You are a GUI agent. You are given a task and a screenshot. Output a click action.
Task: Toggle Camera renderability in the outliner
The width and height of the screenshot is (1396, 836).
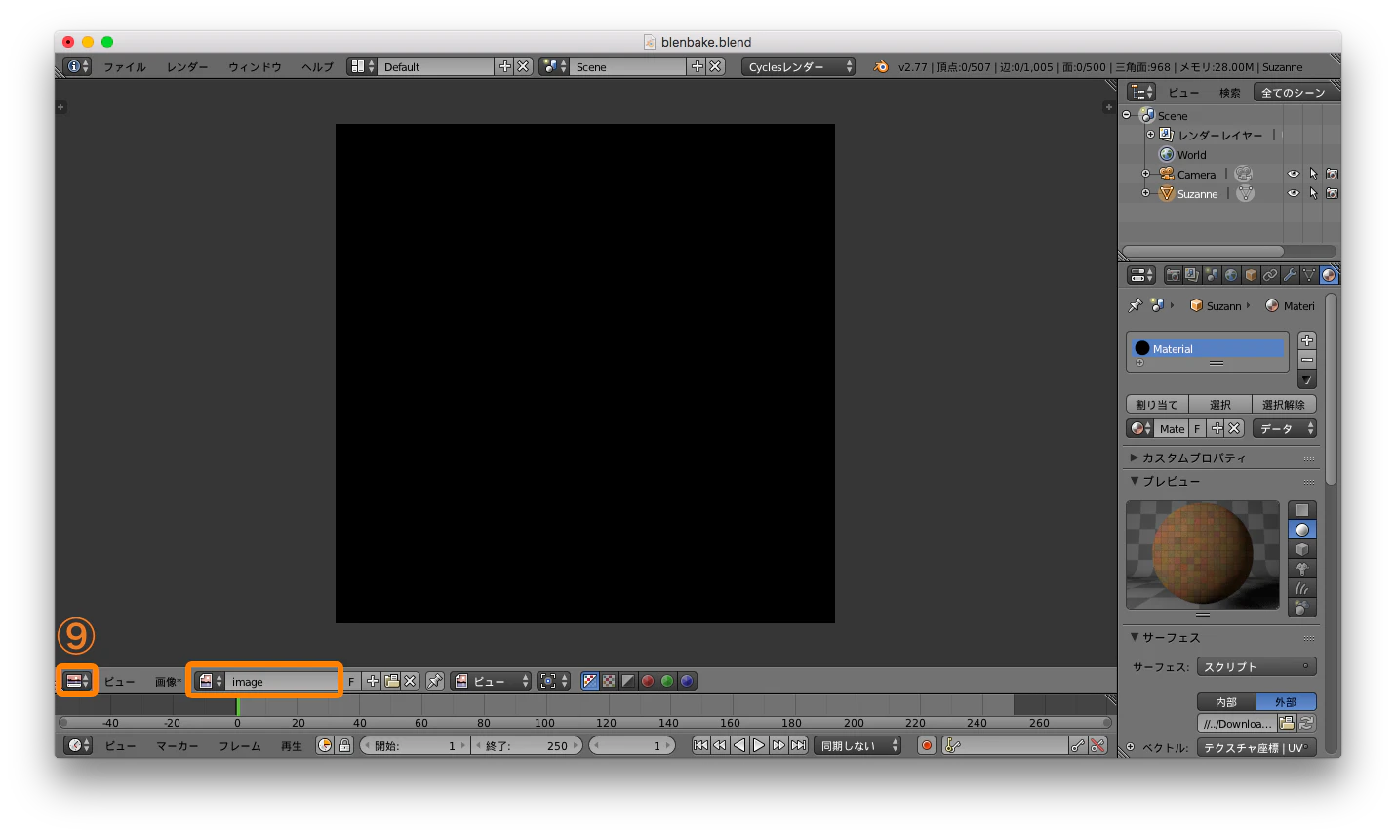point(1332,174)
